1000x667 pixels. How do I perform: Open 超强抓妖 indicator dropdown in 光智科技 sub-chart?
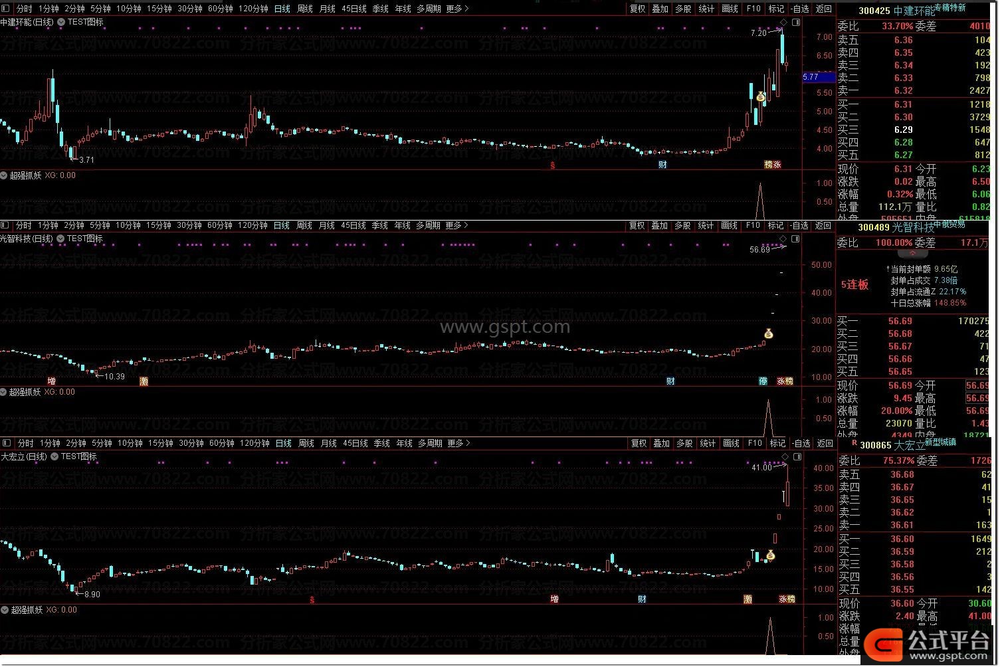coord(4,392)
